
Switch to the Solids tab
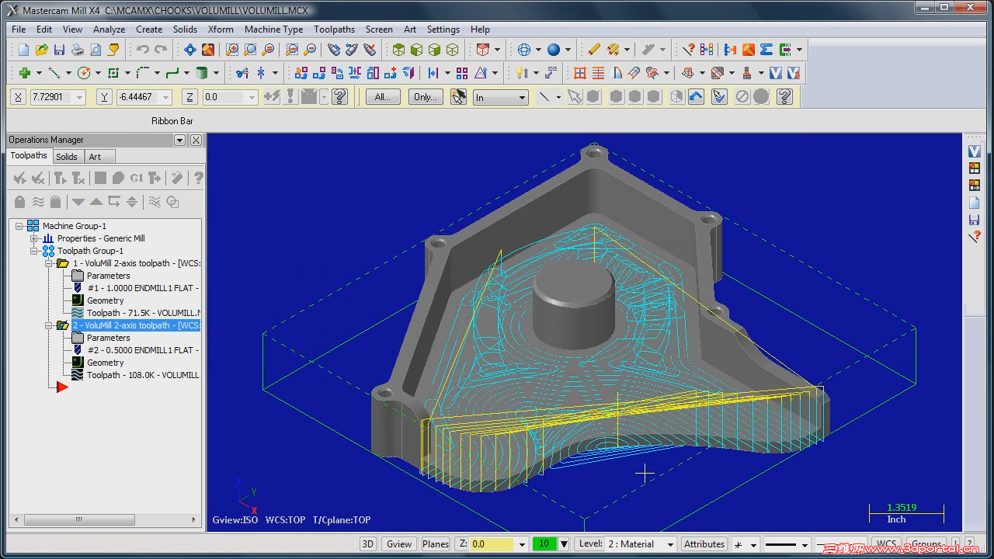[x=67, y=157]
